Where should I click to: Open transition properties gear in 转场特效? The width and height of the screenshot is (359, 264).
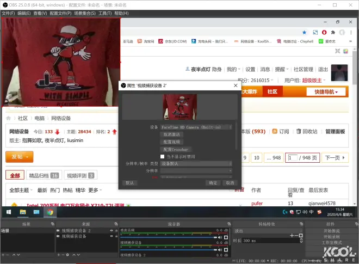(x=301, y=235)
